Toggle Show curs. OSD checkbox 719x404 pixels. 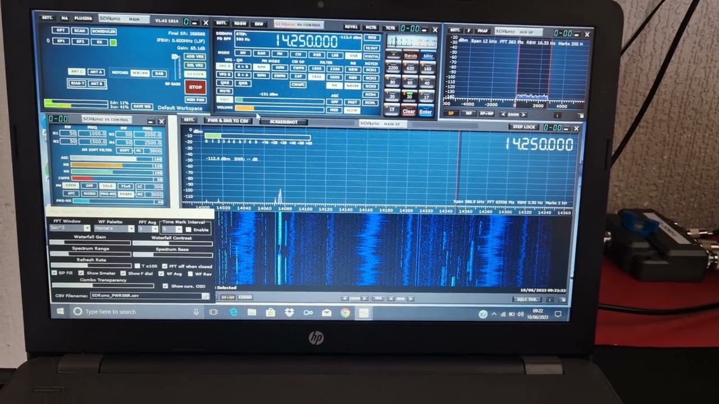[165, 286]
